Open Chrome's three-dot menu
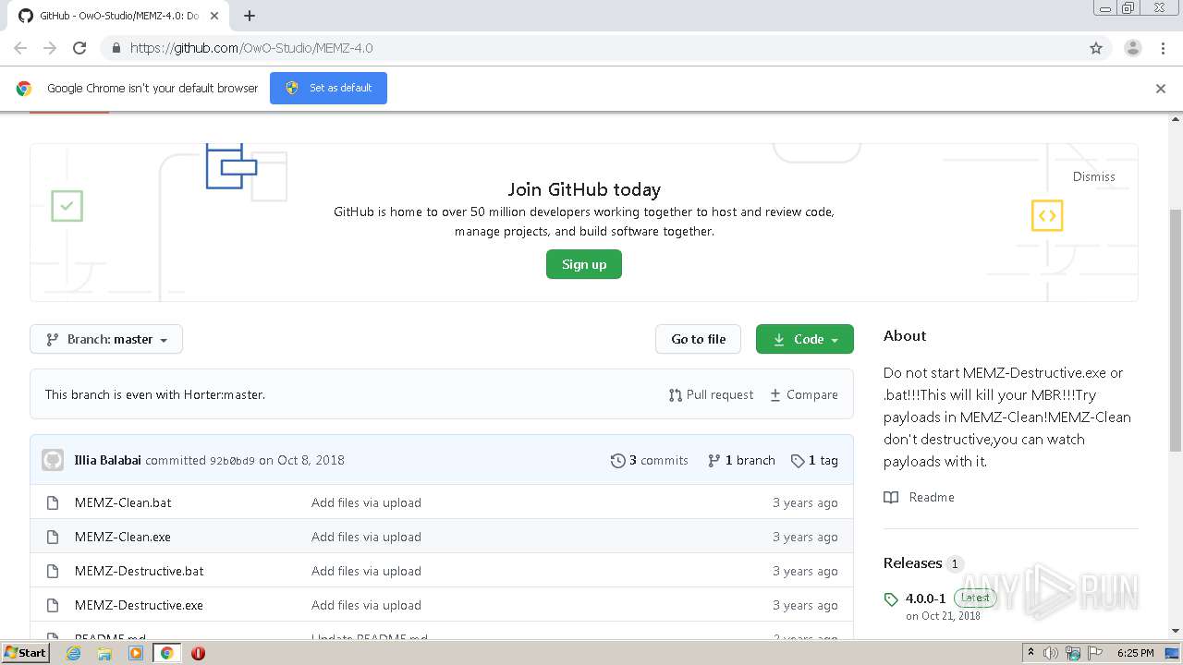The image size is (1183, 665). (1163, 48)
